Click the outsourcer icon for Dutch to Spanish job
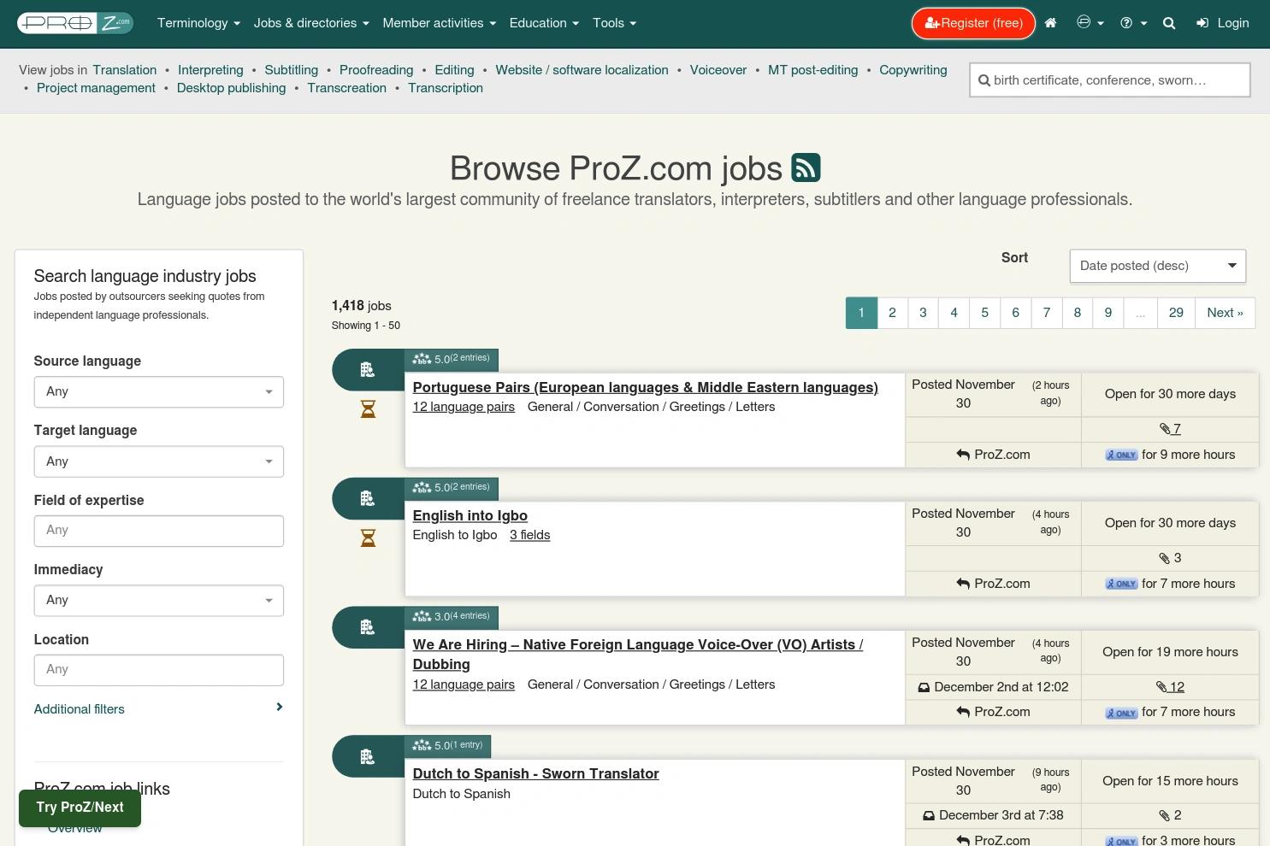The height and width of the screenshot is (846, 1270). pos(368,756)
